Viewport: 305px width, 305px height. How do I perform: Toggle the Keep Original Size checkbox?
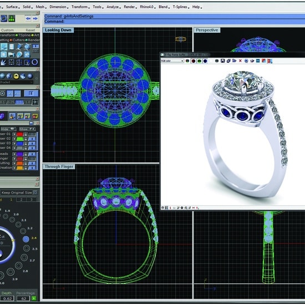[x=35, y=192]
